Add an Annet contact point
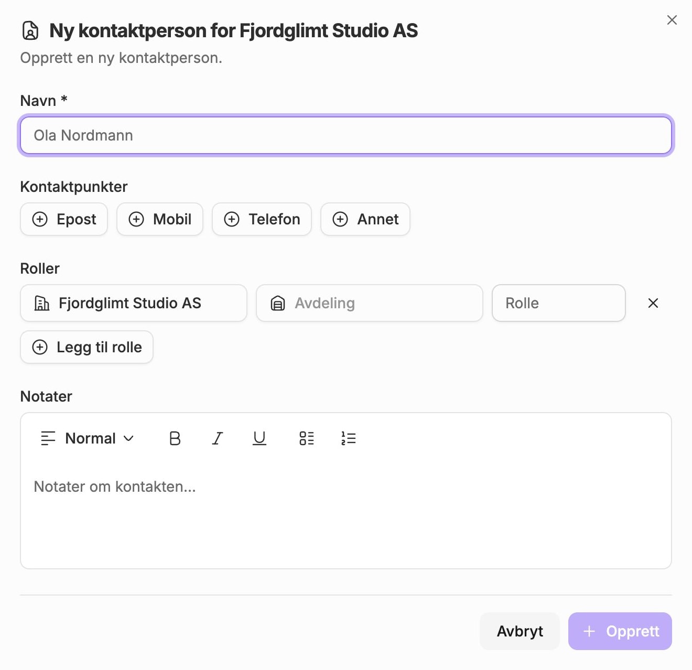Screen dimensions: 692x670 [365, 219]
